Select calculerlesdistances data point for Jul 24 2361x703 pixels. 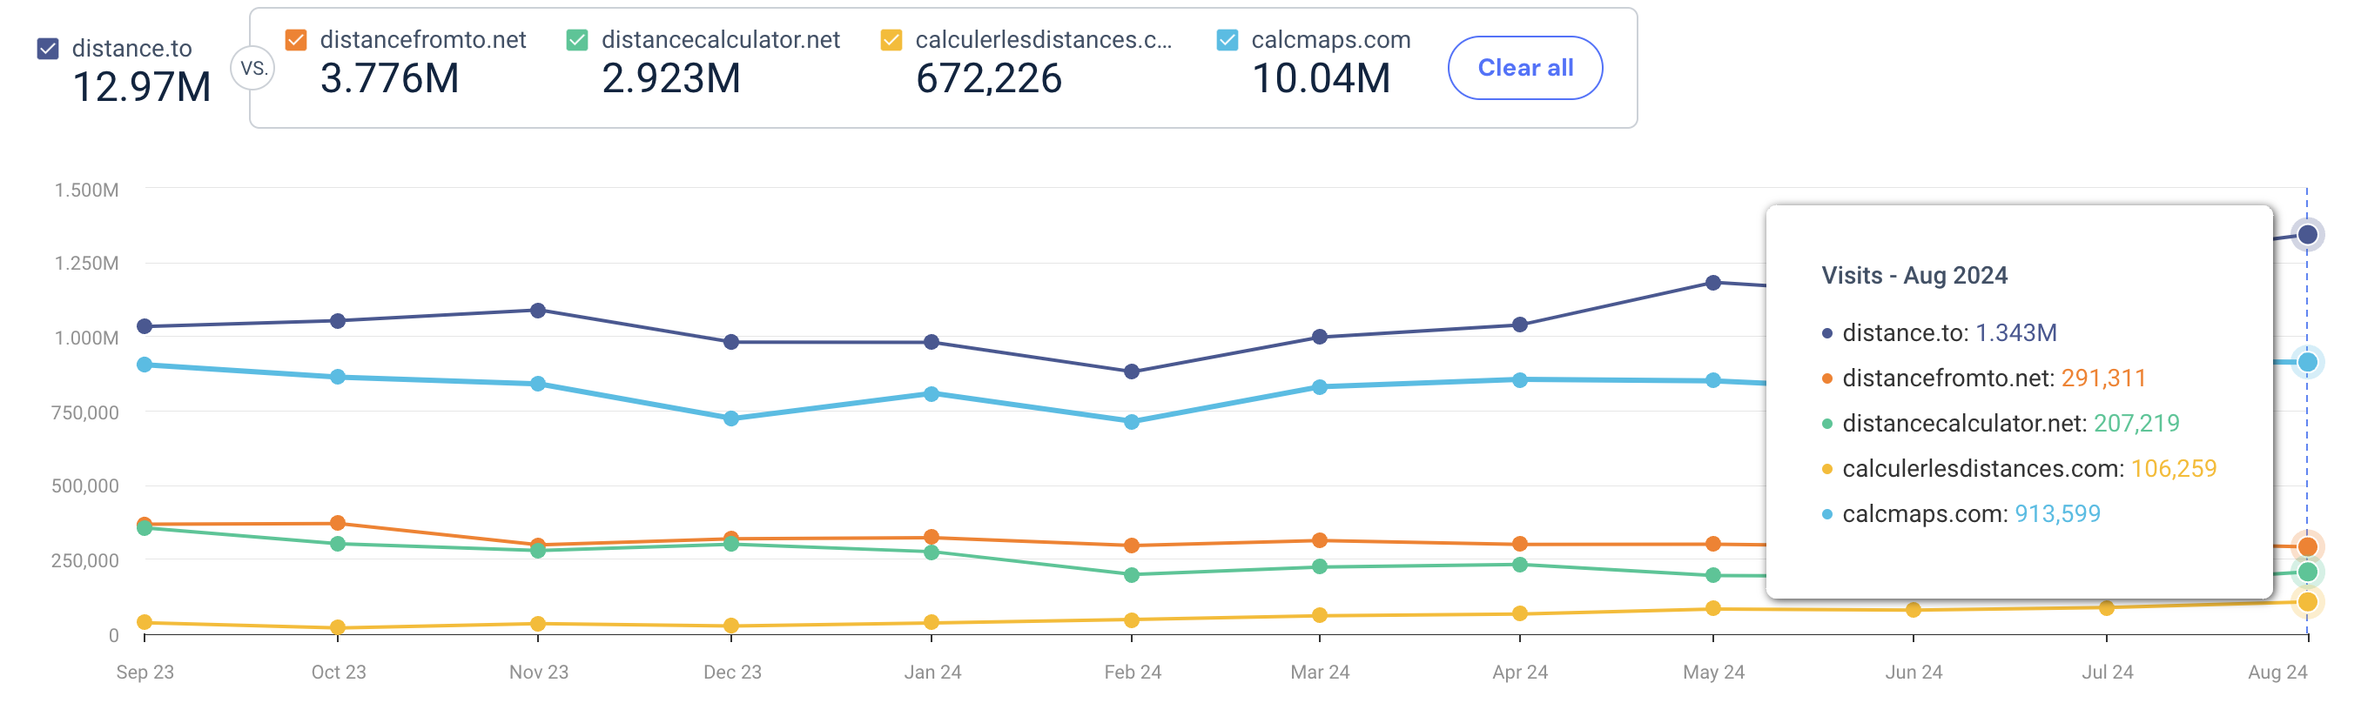[2106, 607]
